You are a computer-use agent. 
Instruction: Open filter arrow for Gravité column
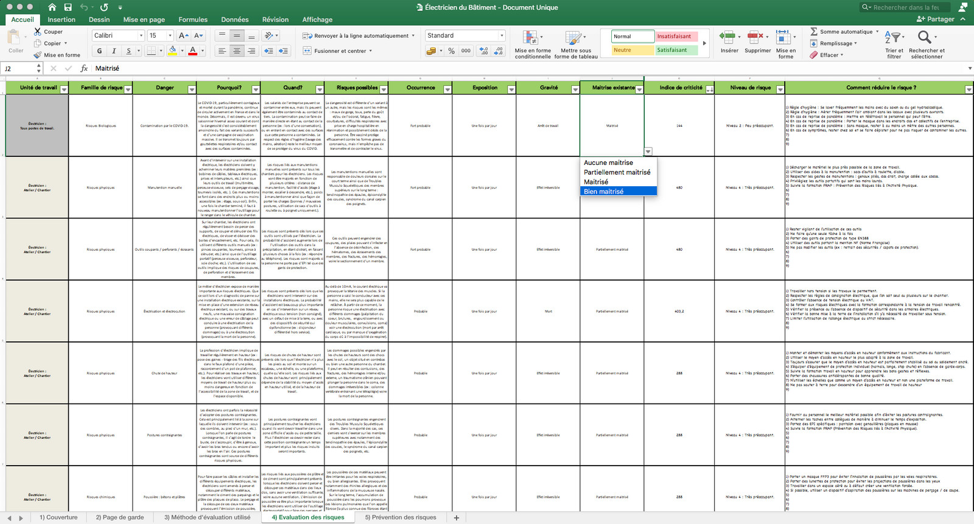[575, 89]
